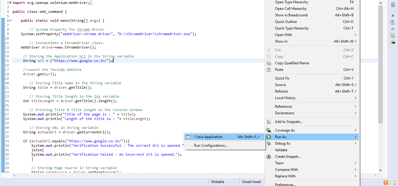Expand folded imports at line 1
This screenshot has height=186, width=398.
pos(10,2)
